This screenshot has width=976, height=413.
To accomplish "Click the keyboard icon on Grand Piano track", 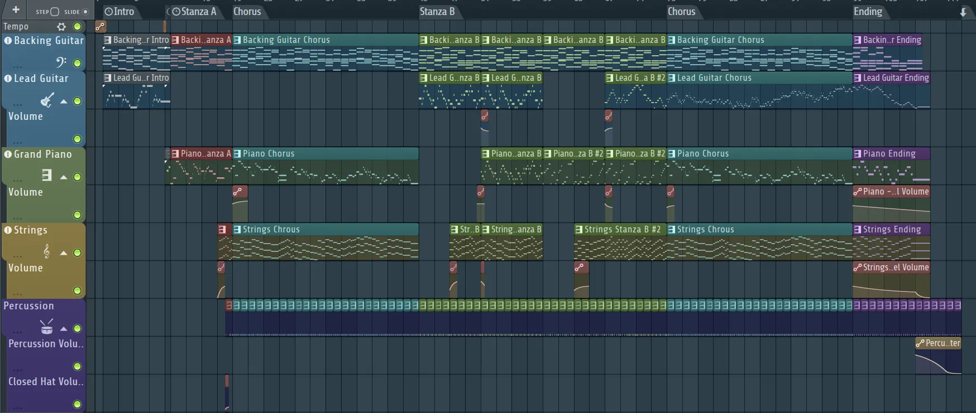I will (x=47, y=176).
